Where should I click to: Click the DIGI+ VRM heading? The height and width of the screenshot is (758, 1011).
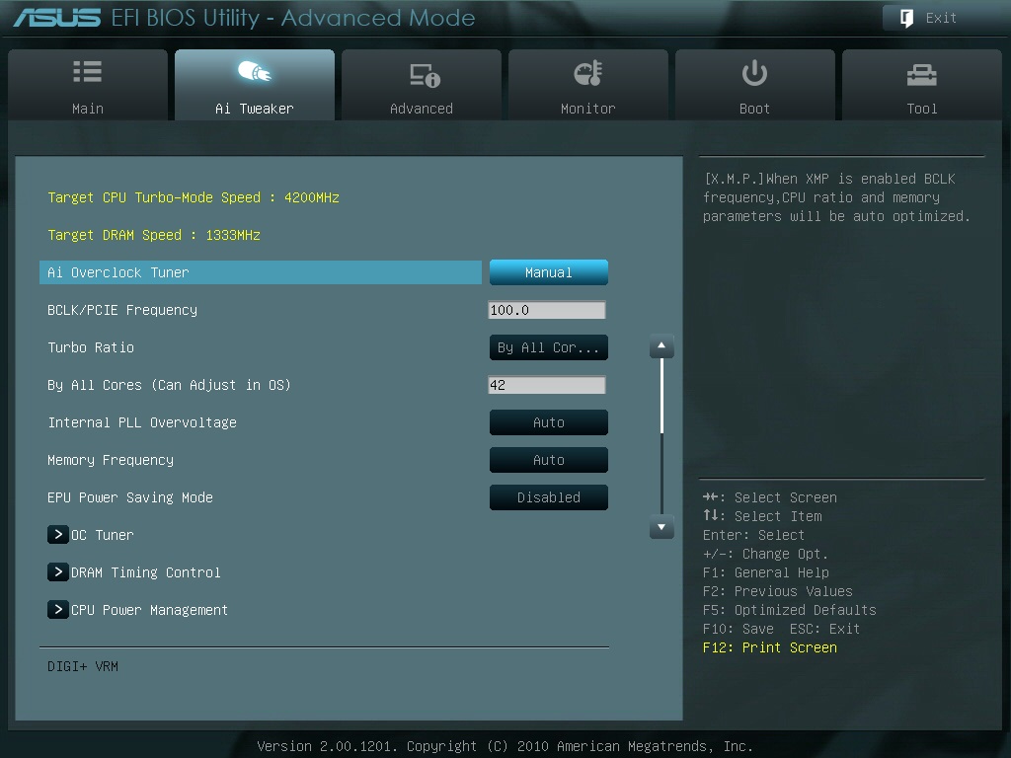click(83, 666)
